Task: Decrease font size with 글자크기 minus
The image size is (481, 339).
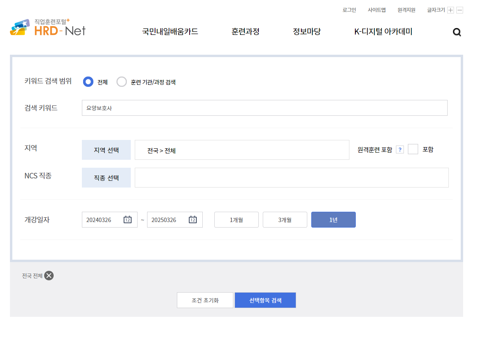Action: [459, 10]
